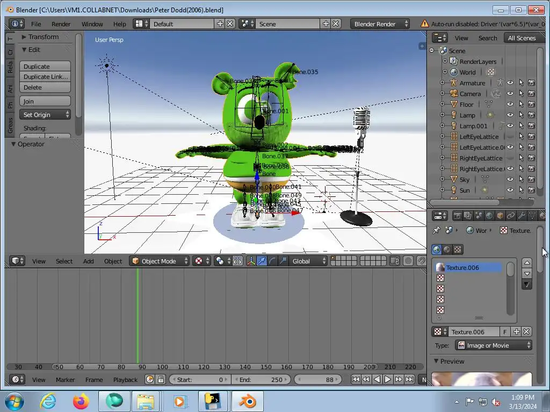Open the timeline Playback menu

tap(125, 379)
